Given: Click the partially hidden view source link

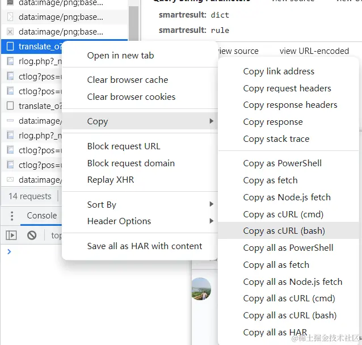Looking at the screenshot, I should click(x=238, y=51).
